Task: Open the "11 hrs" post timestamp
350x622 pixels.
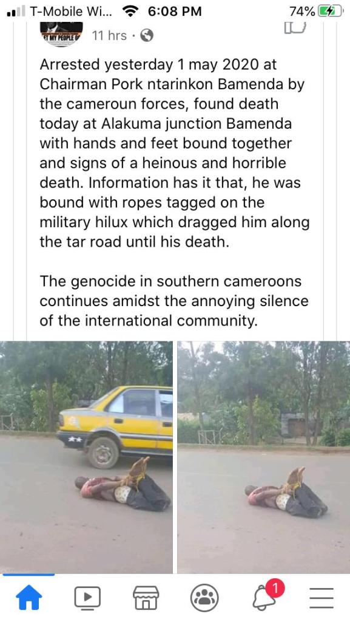Action: coord(109,36)
